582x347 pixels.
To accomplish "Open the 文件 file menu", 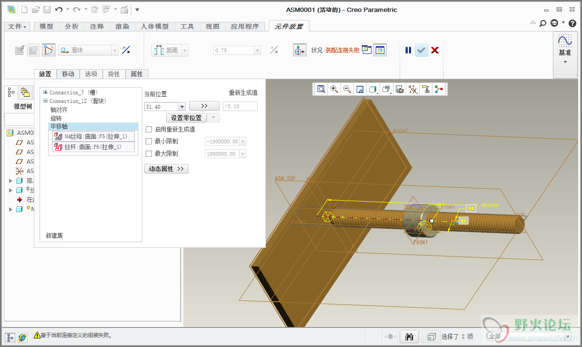I will click(x=18, y=26).
